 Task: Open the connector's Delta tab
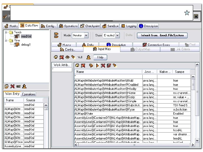88,45
